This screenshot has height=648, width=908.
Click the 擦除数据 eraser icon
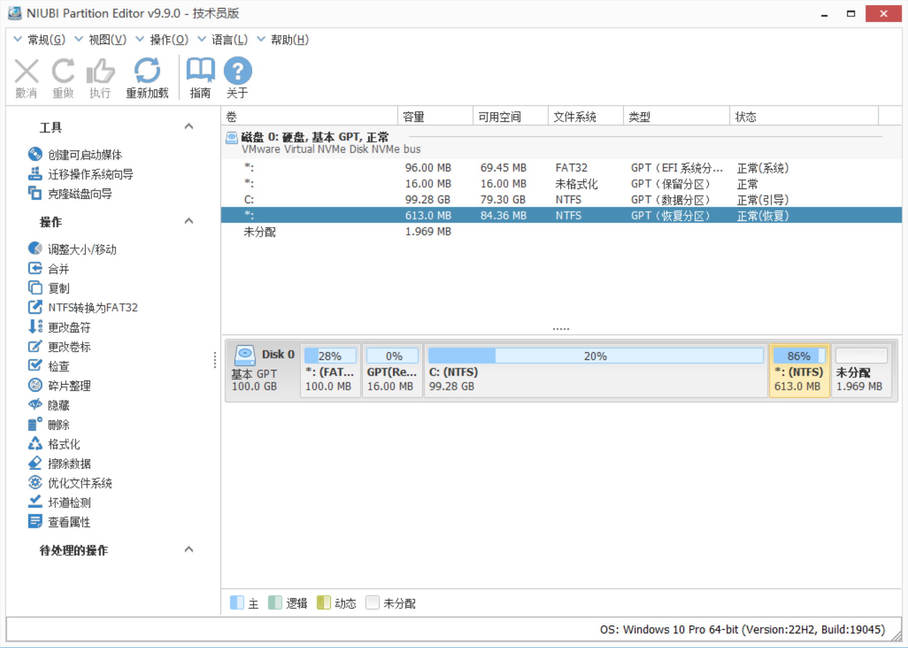point(35,463)
